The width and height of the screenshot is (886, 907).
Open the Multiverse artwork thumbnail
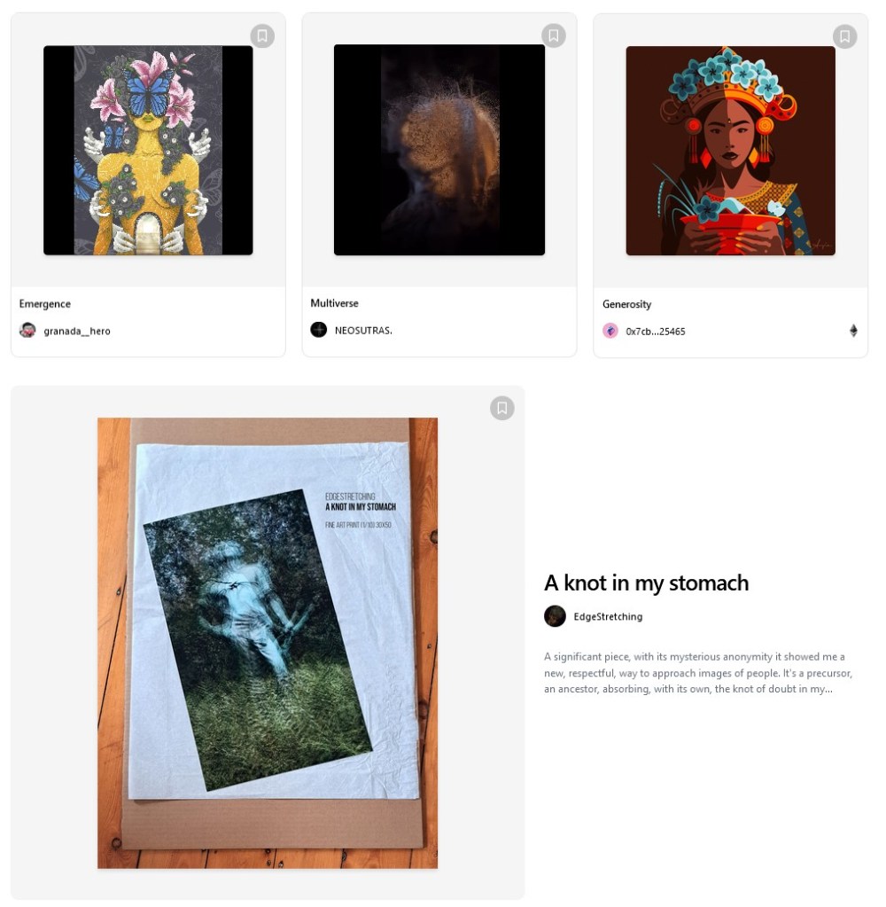[439, 150]
